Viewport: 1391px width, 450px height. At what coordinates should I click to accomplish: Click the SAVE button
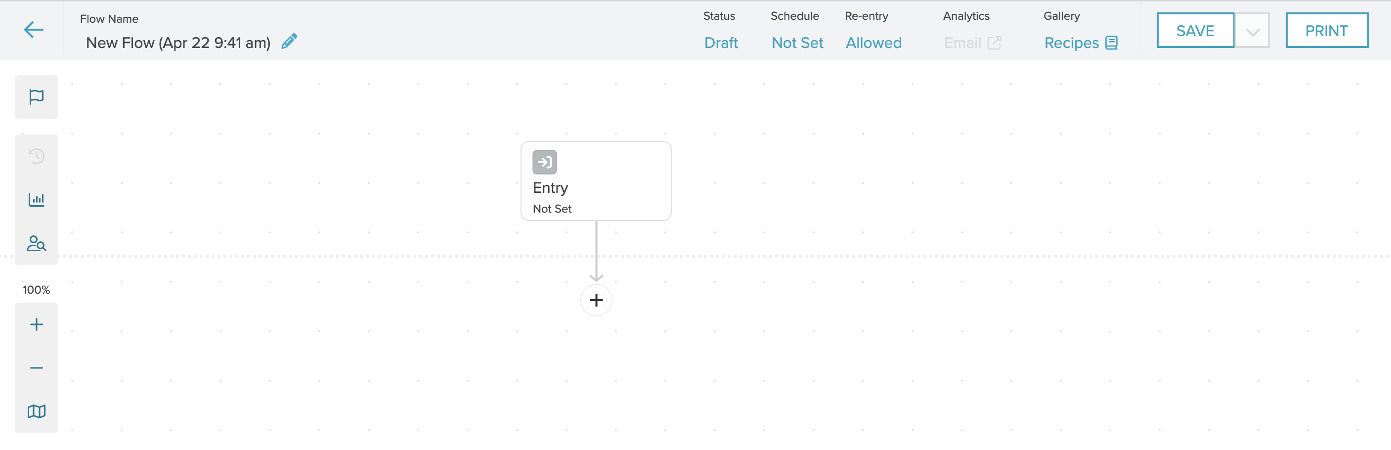pos(1195,31)
